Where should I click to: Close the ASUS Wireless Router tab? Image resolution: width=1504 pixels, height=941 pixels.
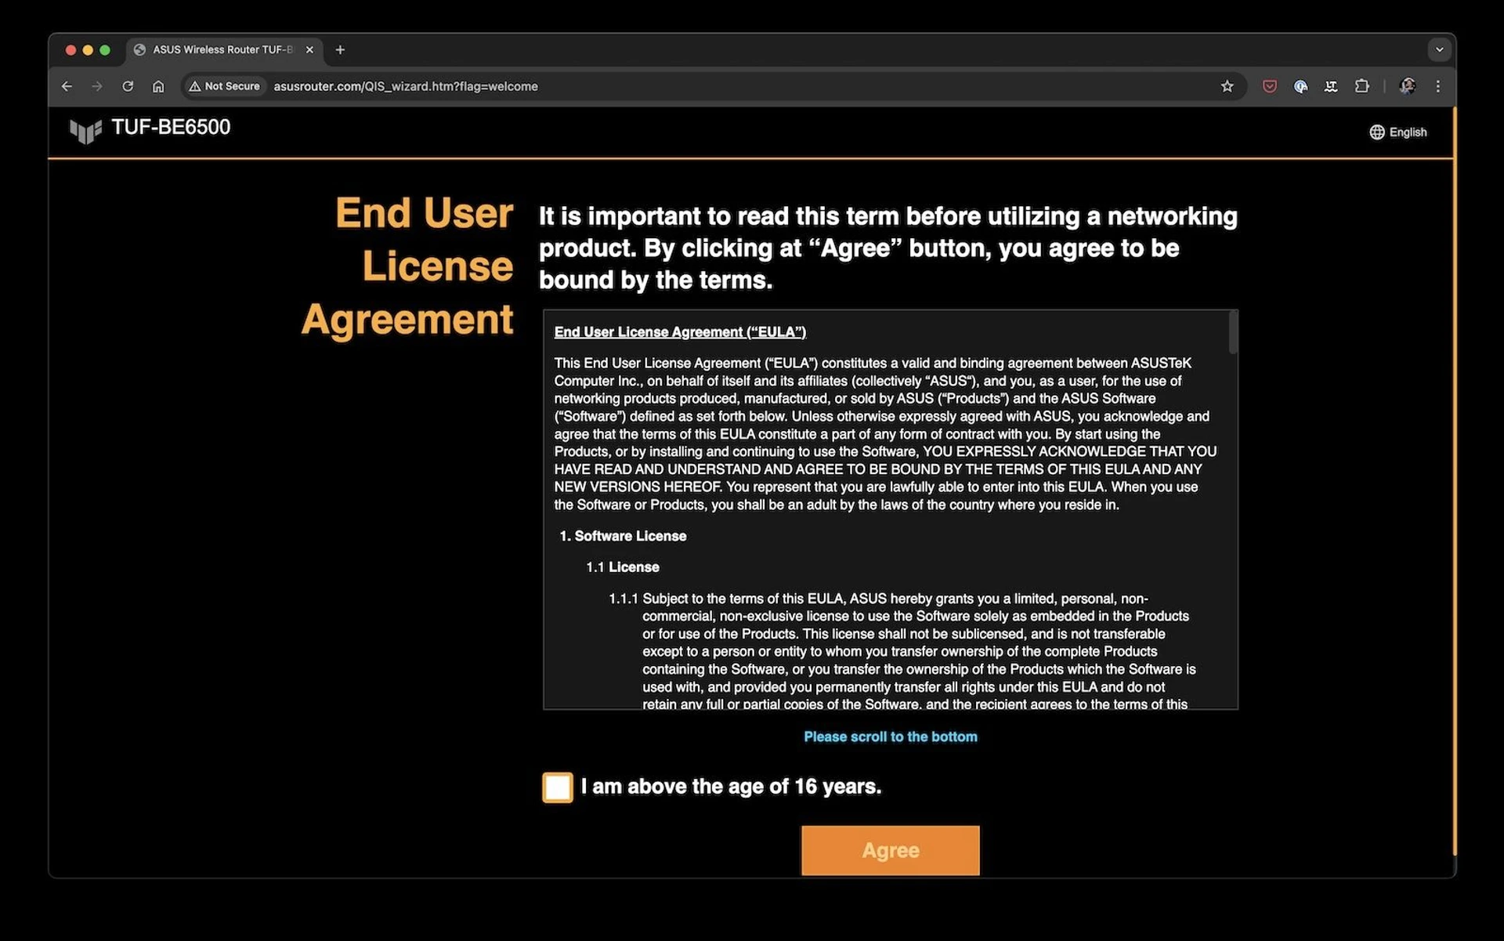309,49
